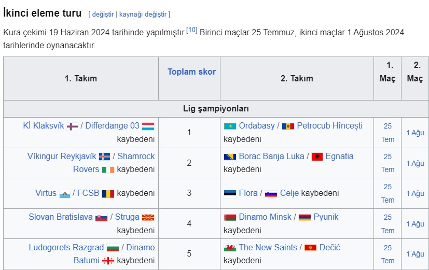Viewport: 429px width, 270px height.
Task: Click the Kazakhstan flag before Ordabasy
Action: pyautogui.click(x=230, y=126)
